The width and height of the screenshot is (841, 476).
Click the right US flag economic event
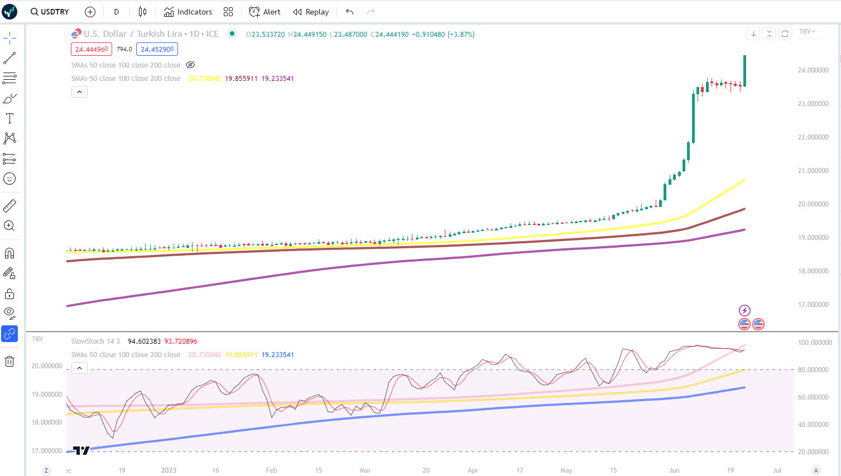coord(758,324)
